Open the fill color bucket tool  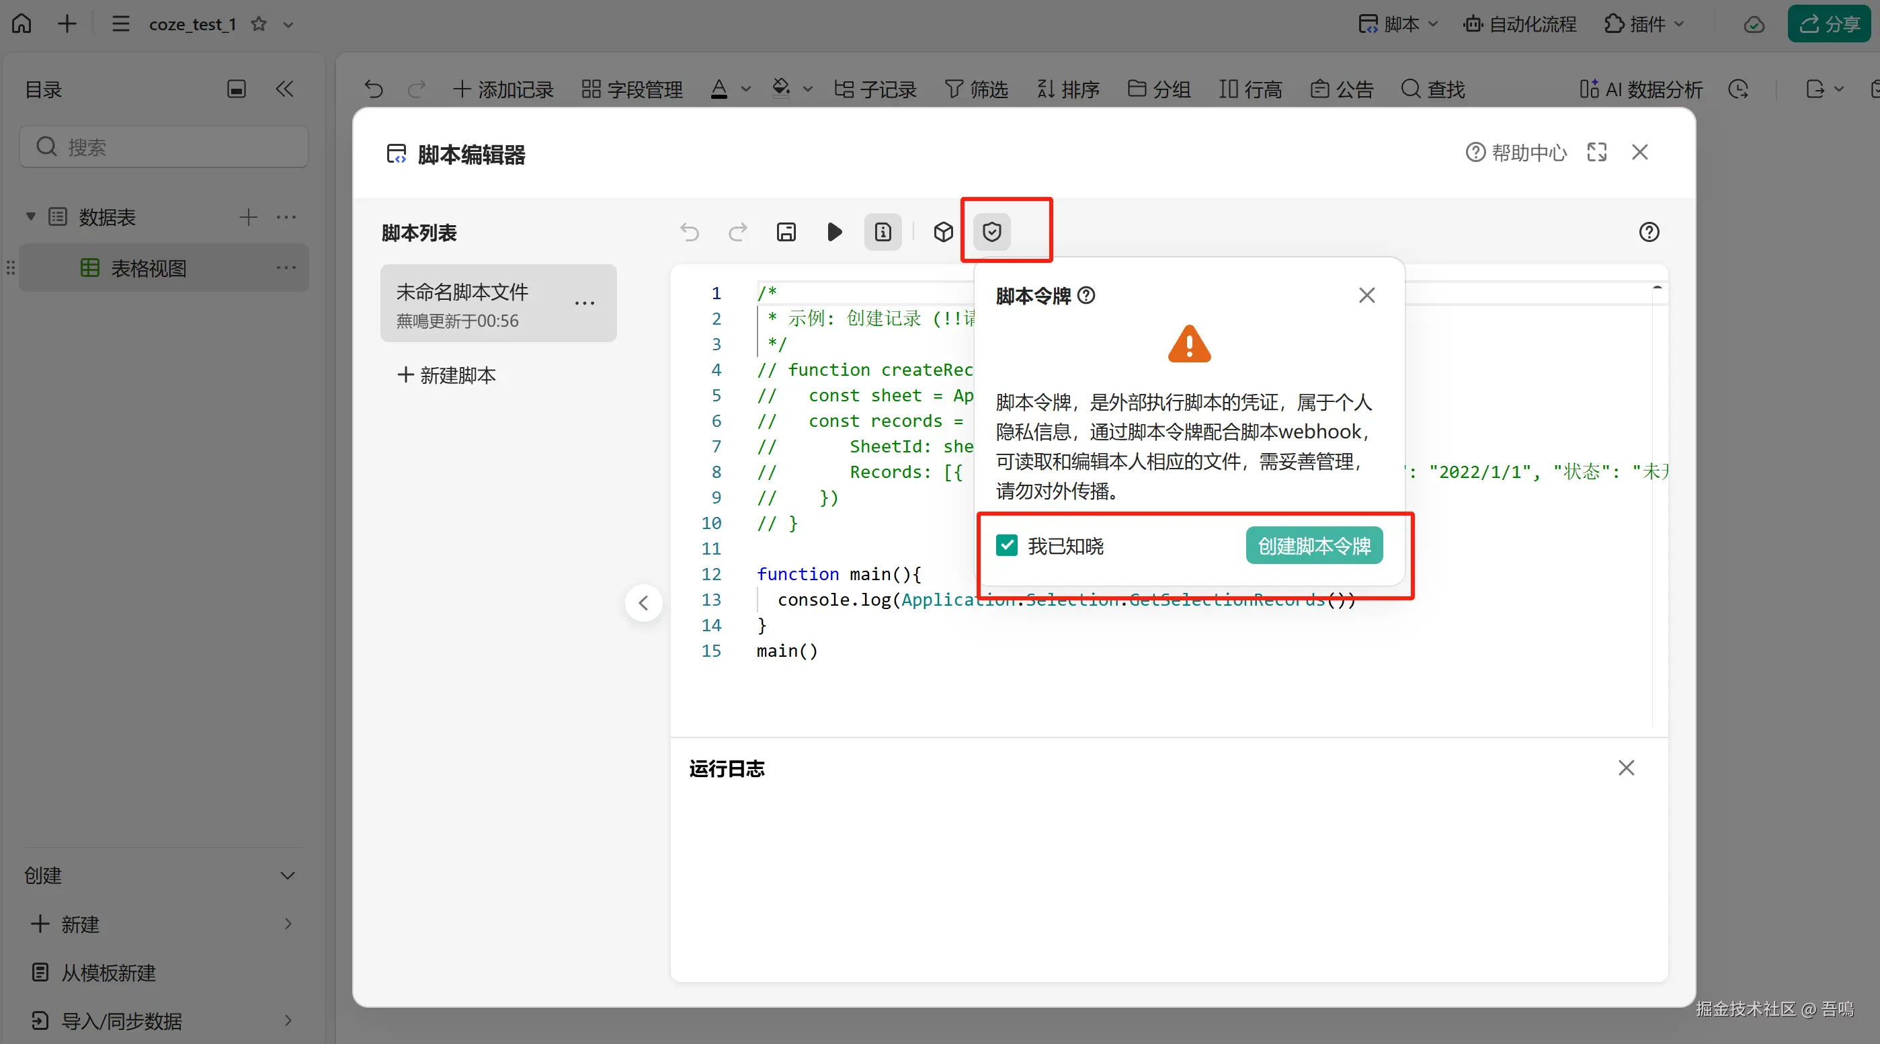tap(782, 89)
